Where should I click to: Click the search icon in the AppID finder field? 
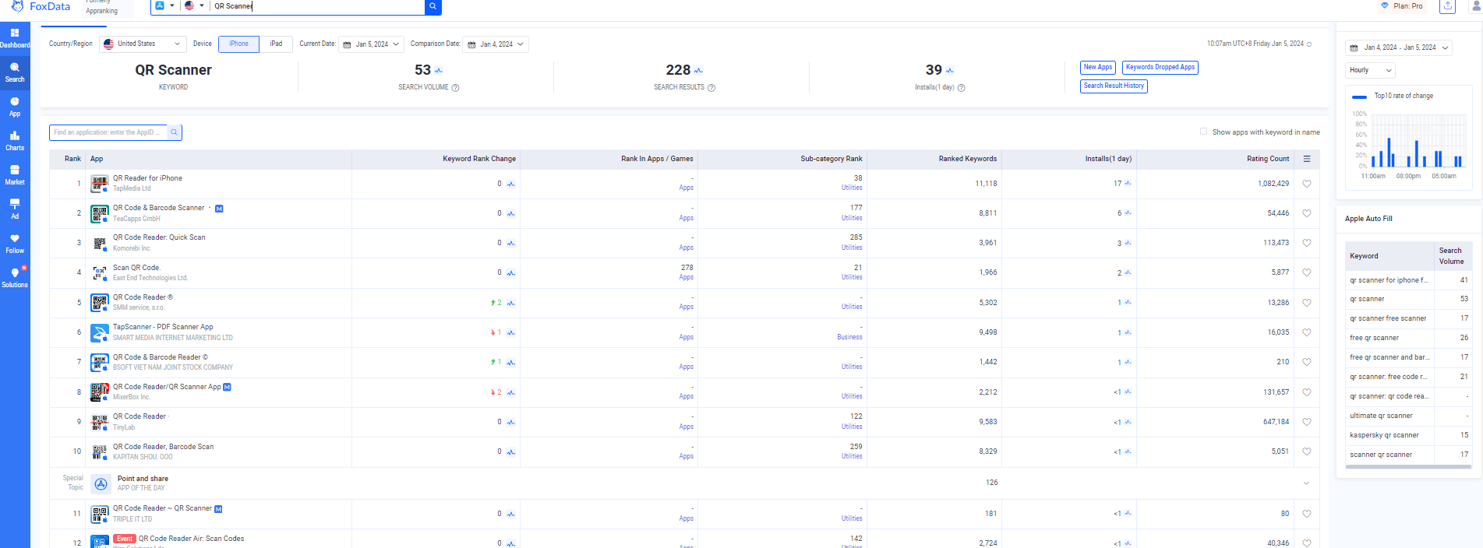[175, 132]
